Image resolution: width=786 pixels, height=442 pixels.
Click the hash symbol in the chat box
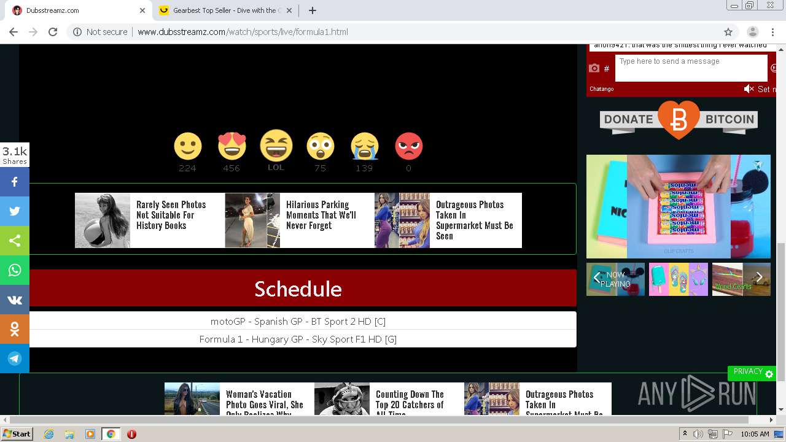(x=607, y=69)
